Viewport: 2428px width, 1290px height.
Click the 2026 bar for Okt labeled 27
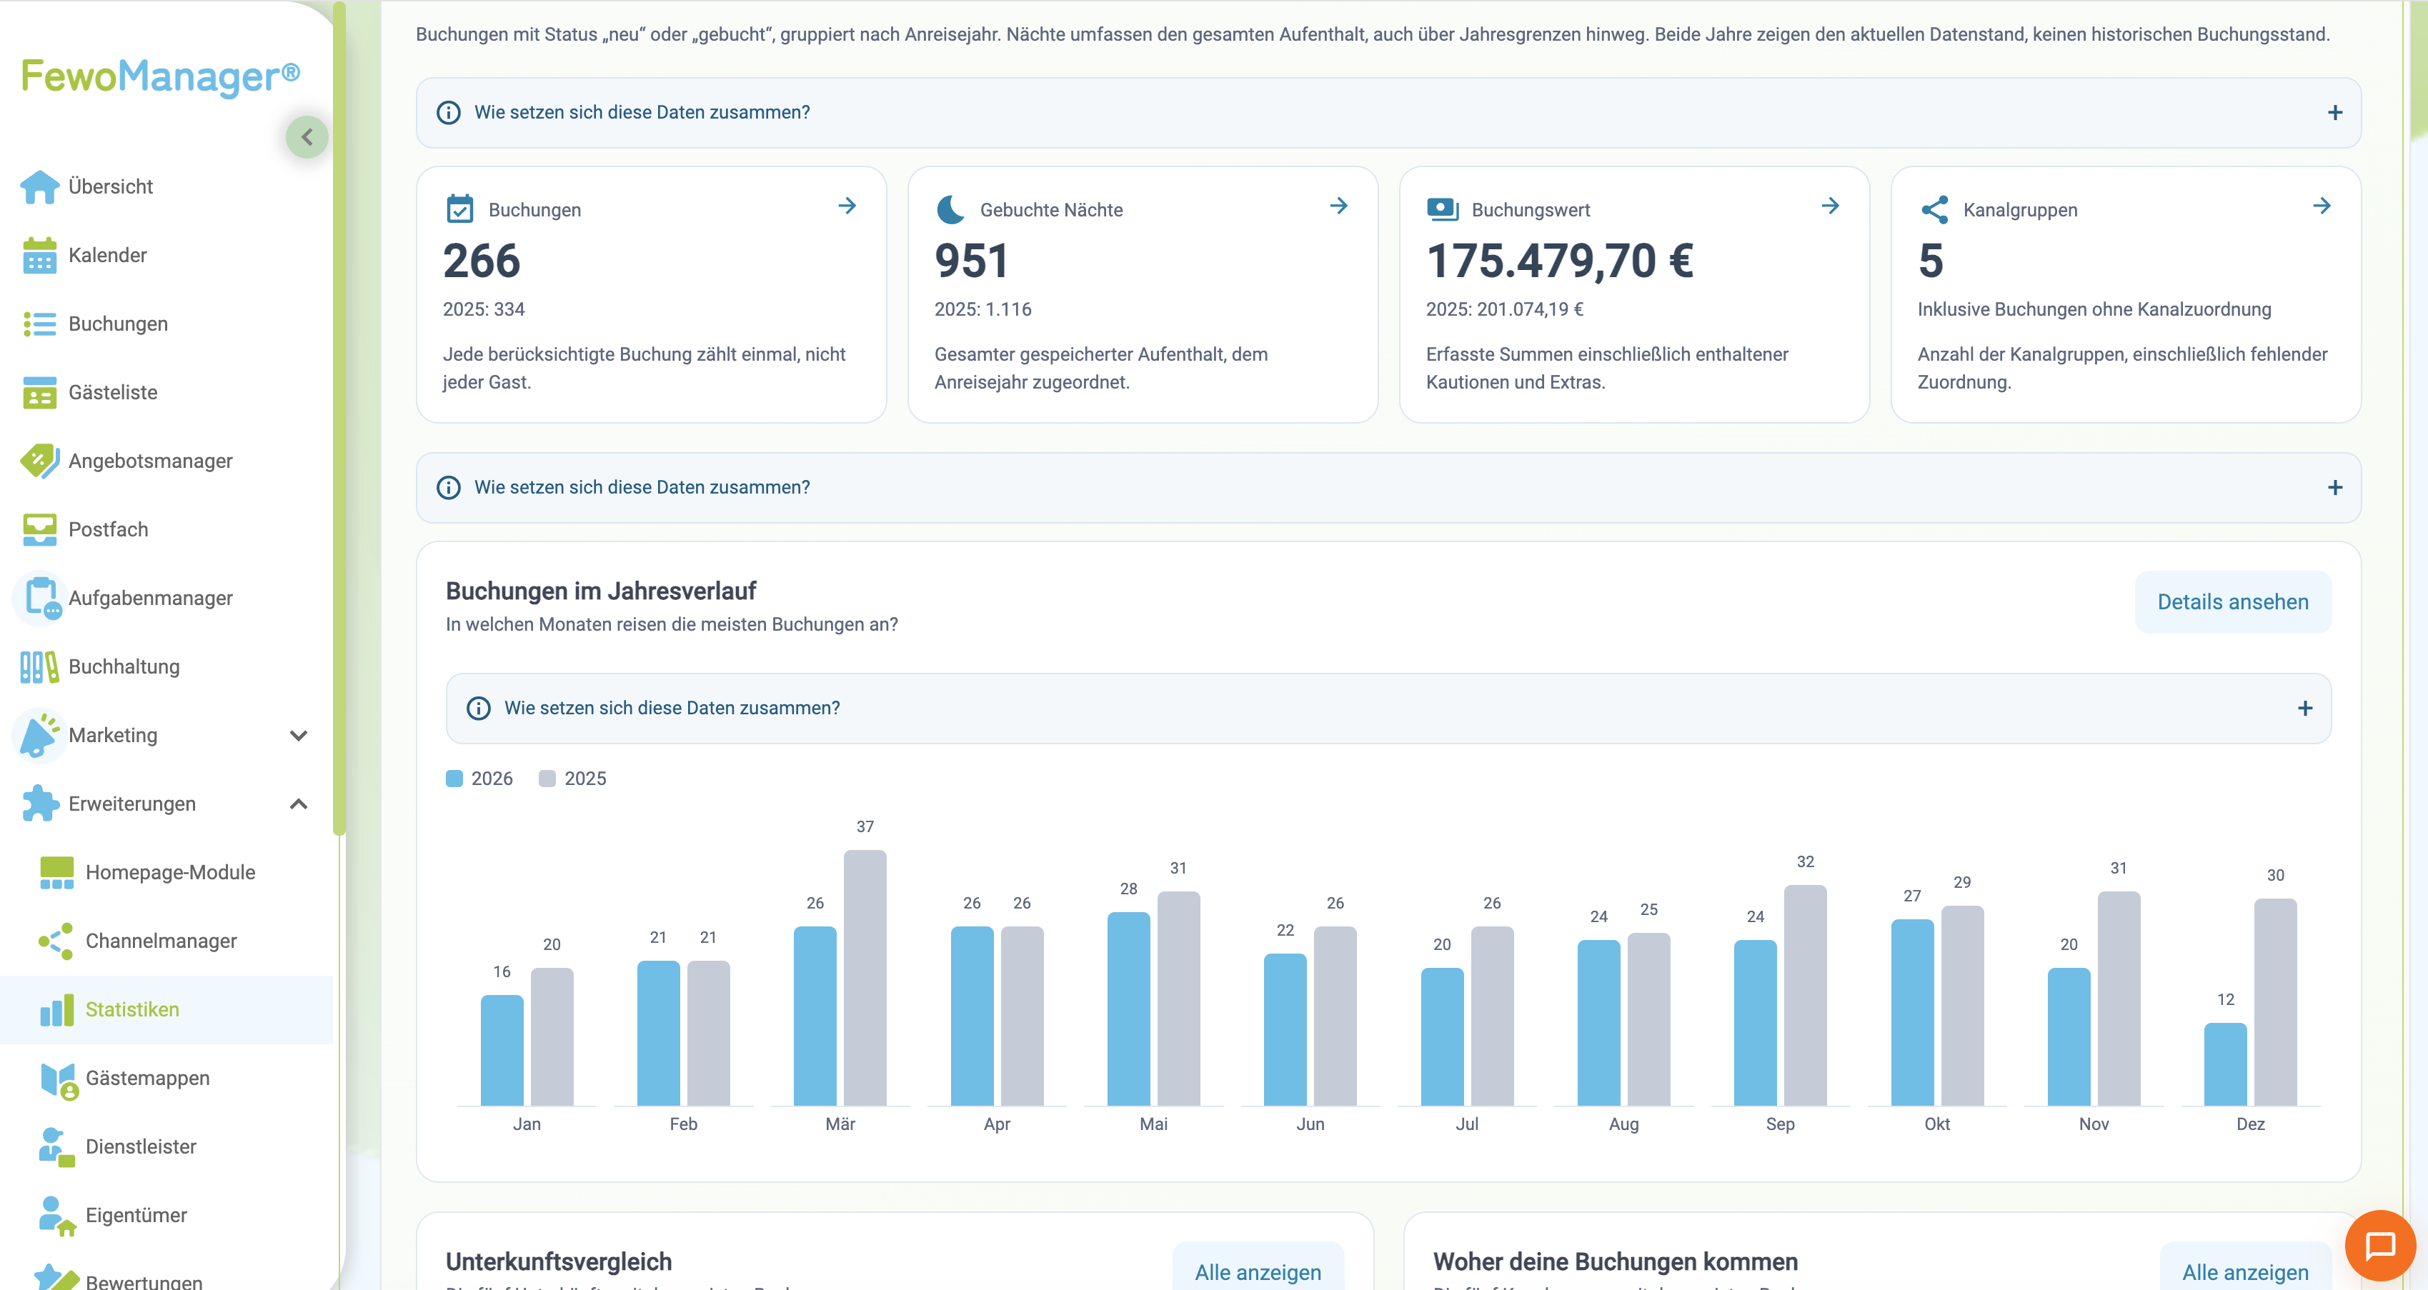tap(1912, 1012)
